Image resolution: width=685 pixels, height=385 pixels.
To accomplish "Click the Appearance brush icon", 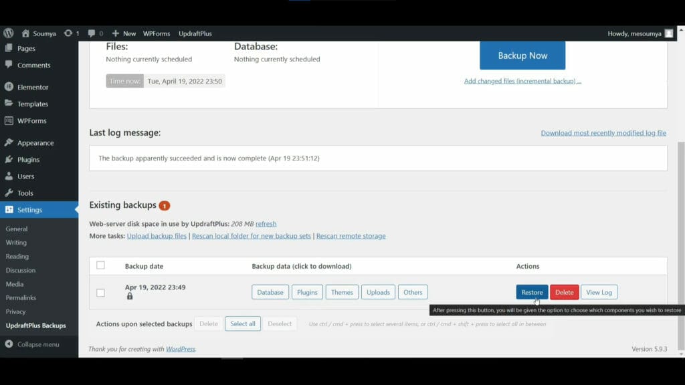I will pyautogui.click(x=9, y=142).
